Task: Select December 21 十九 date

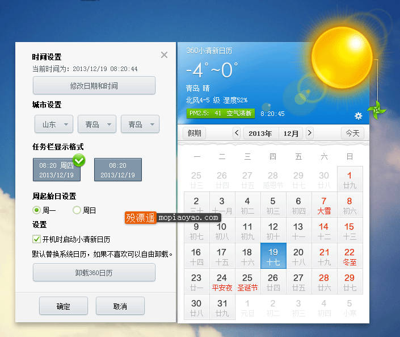Action: (324, 256)
